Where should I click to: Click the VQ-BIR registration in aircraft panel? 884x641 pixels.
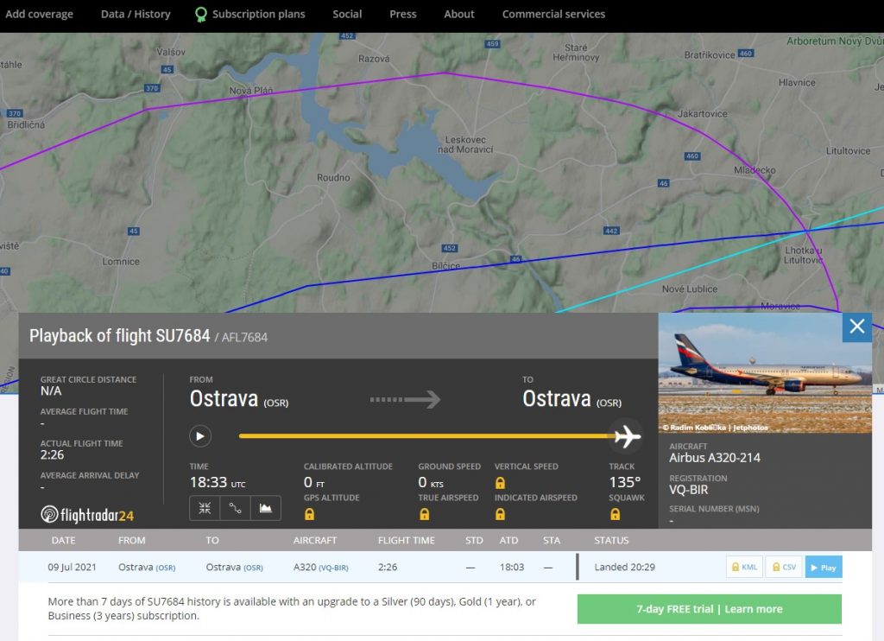tap(688, 490)
